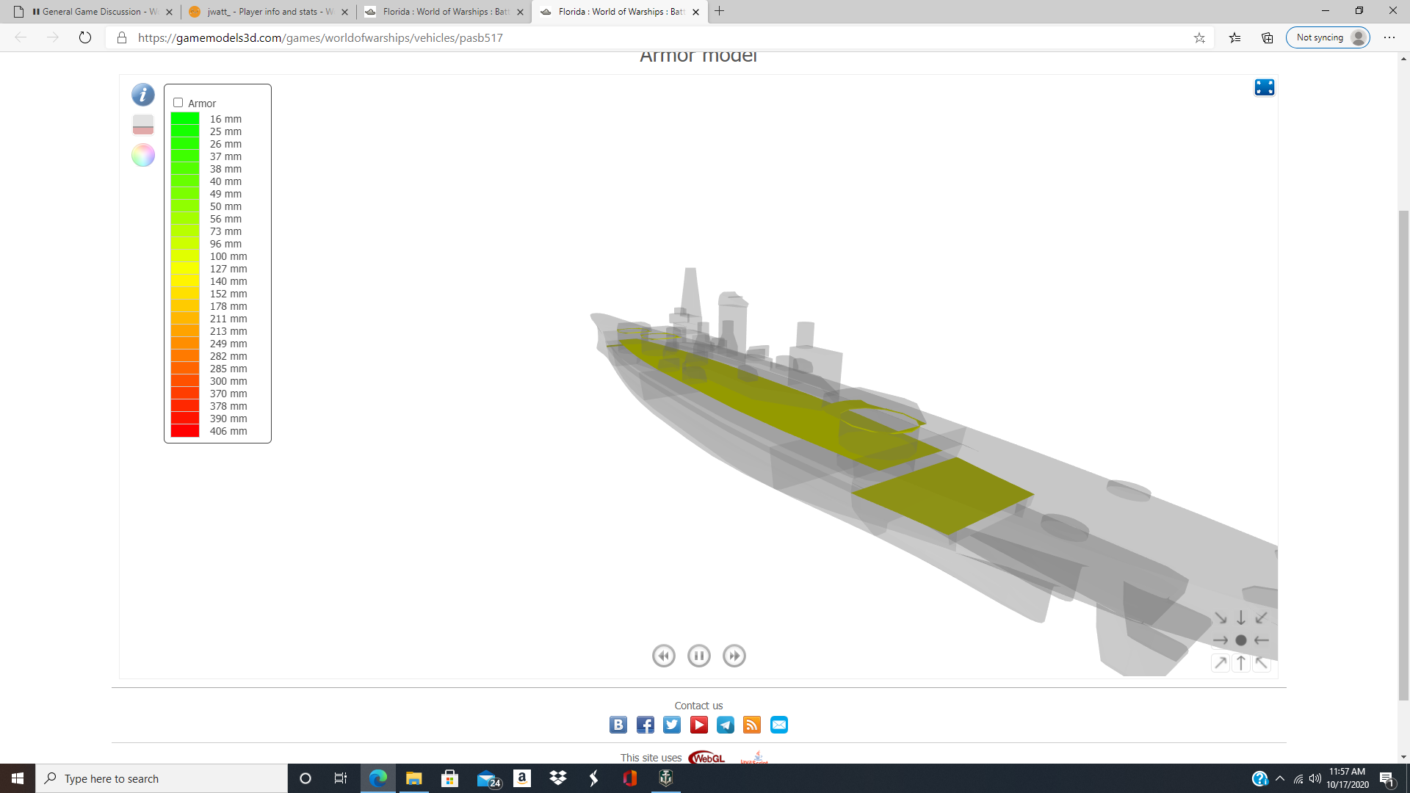1410x793 pixels.
Task: Click the down arrow camera view button
Action: point(1241,618)
